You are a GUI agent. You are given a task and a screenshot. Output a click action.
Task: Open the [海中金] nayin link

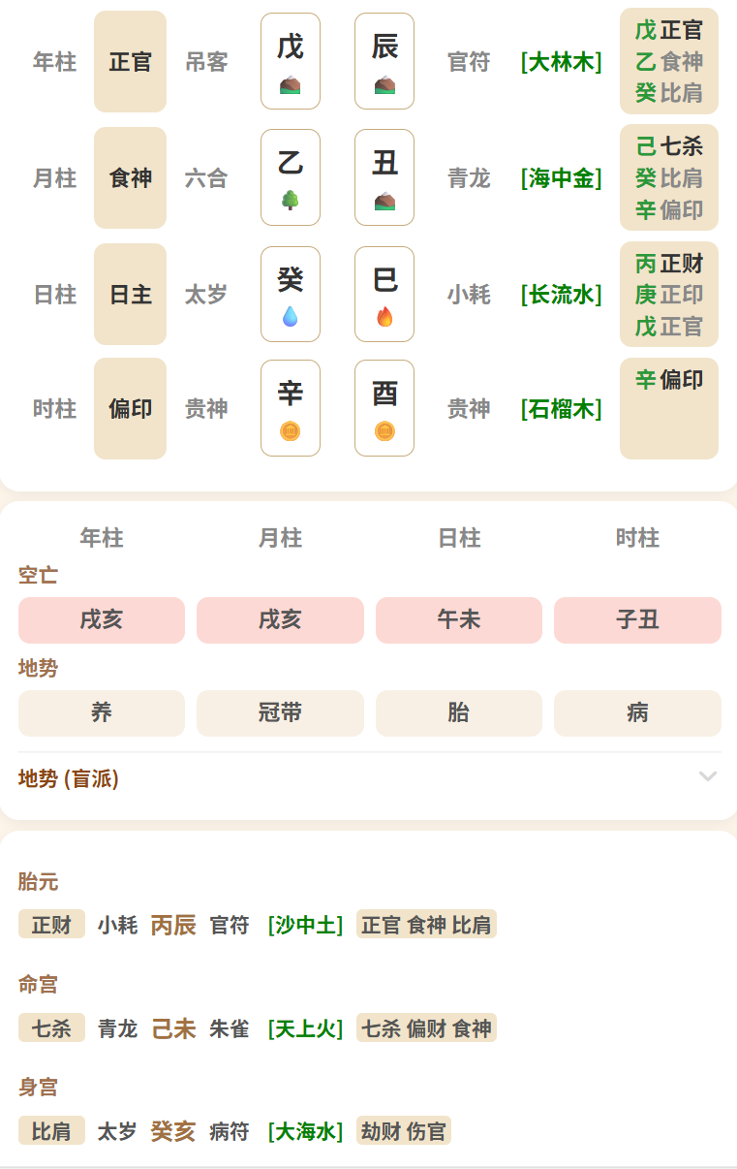(x=561, y=178)
